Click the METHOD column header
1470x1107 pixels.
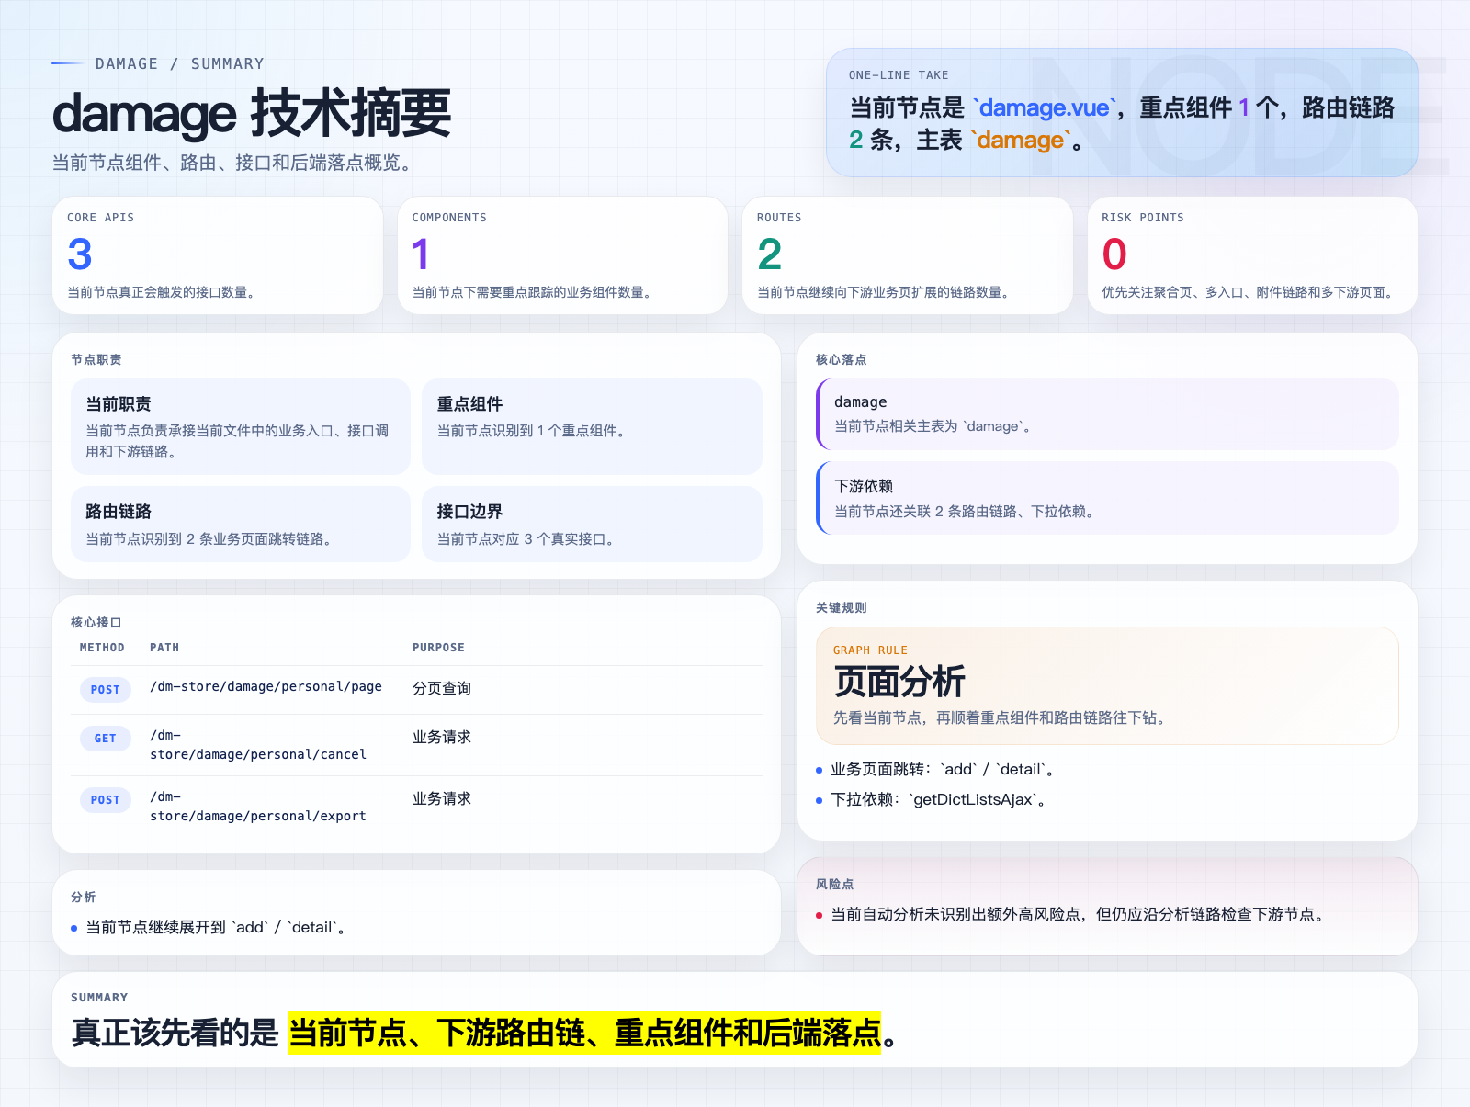point(102,648)
